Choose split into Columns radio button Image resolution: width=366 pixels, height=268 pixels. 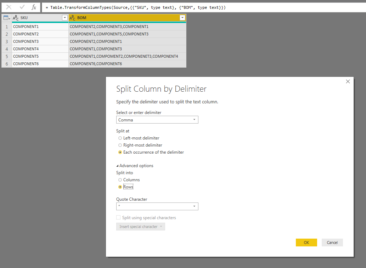coord(120,180)
